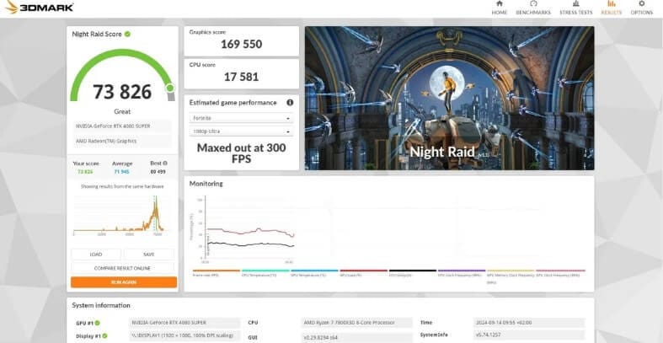Click the Monitoring section heading
Image resolution: width=663 pixels, height=343 pixels.
[x=206, y=184]
